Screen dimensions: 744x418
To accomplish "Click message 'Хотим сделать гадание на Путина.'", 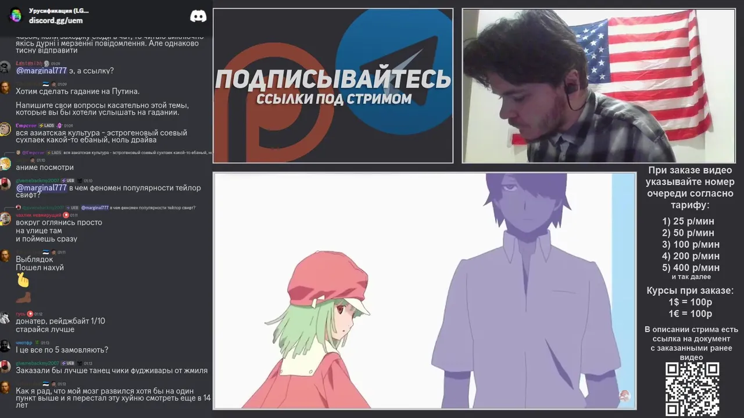I will (77, 91).
